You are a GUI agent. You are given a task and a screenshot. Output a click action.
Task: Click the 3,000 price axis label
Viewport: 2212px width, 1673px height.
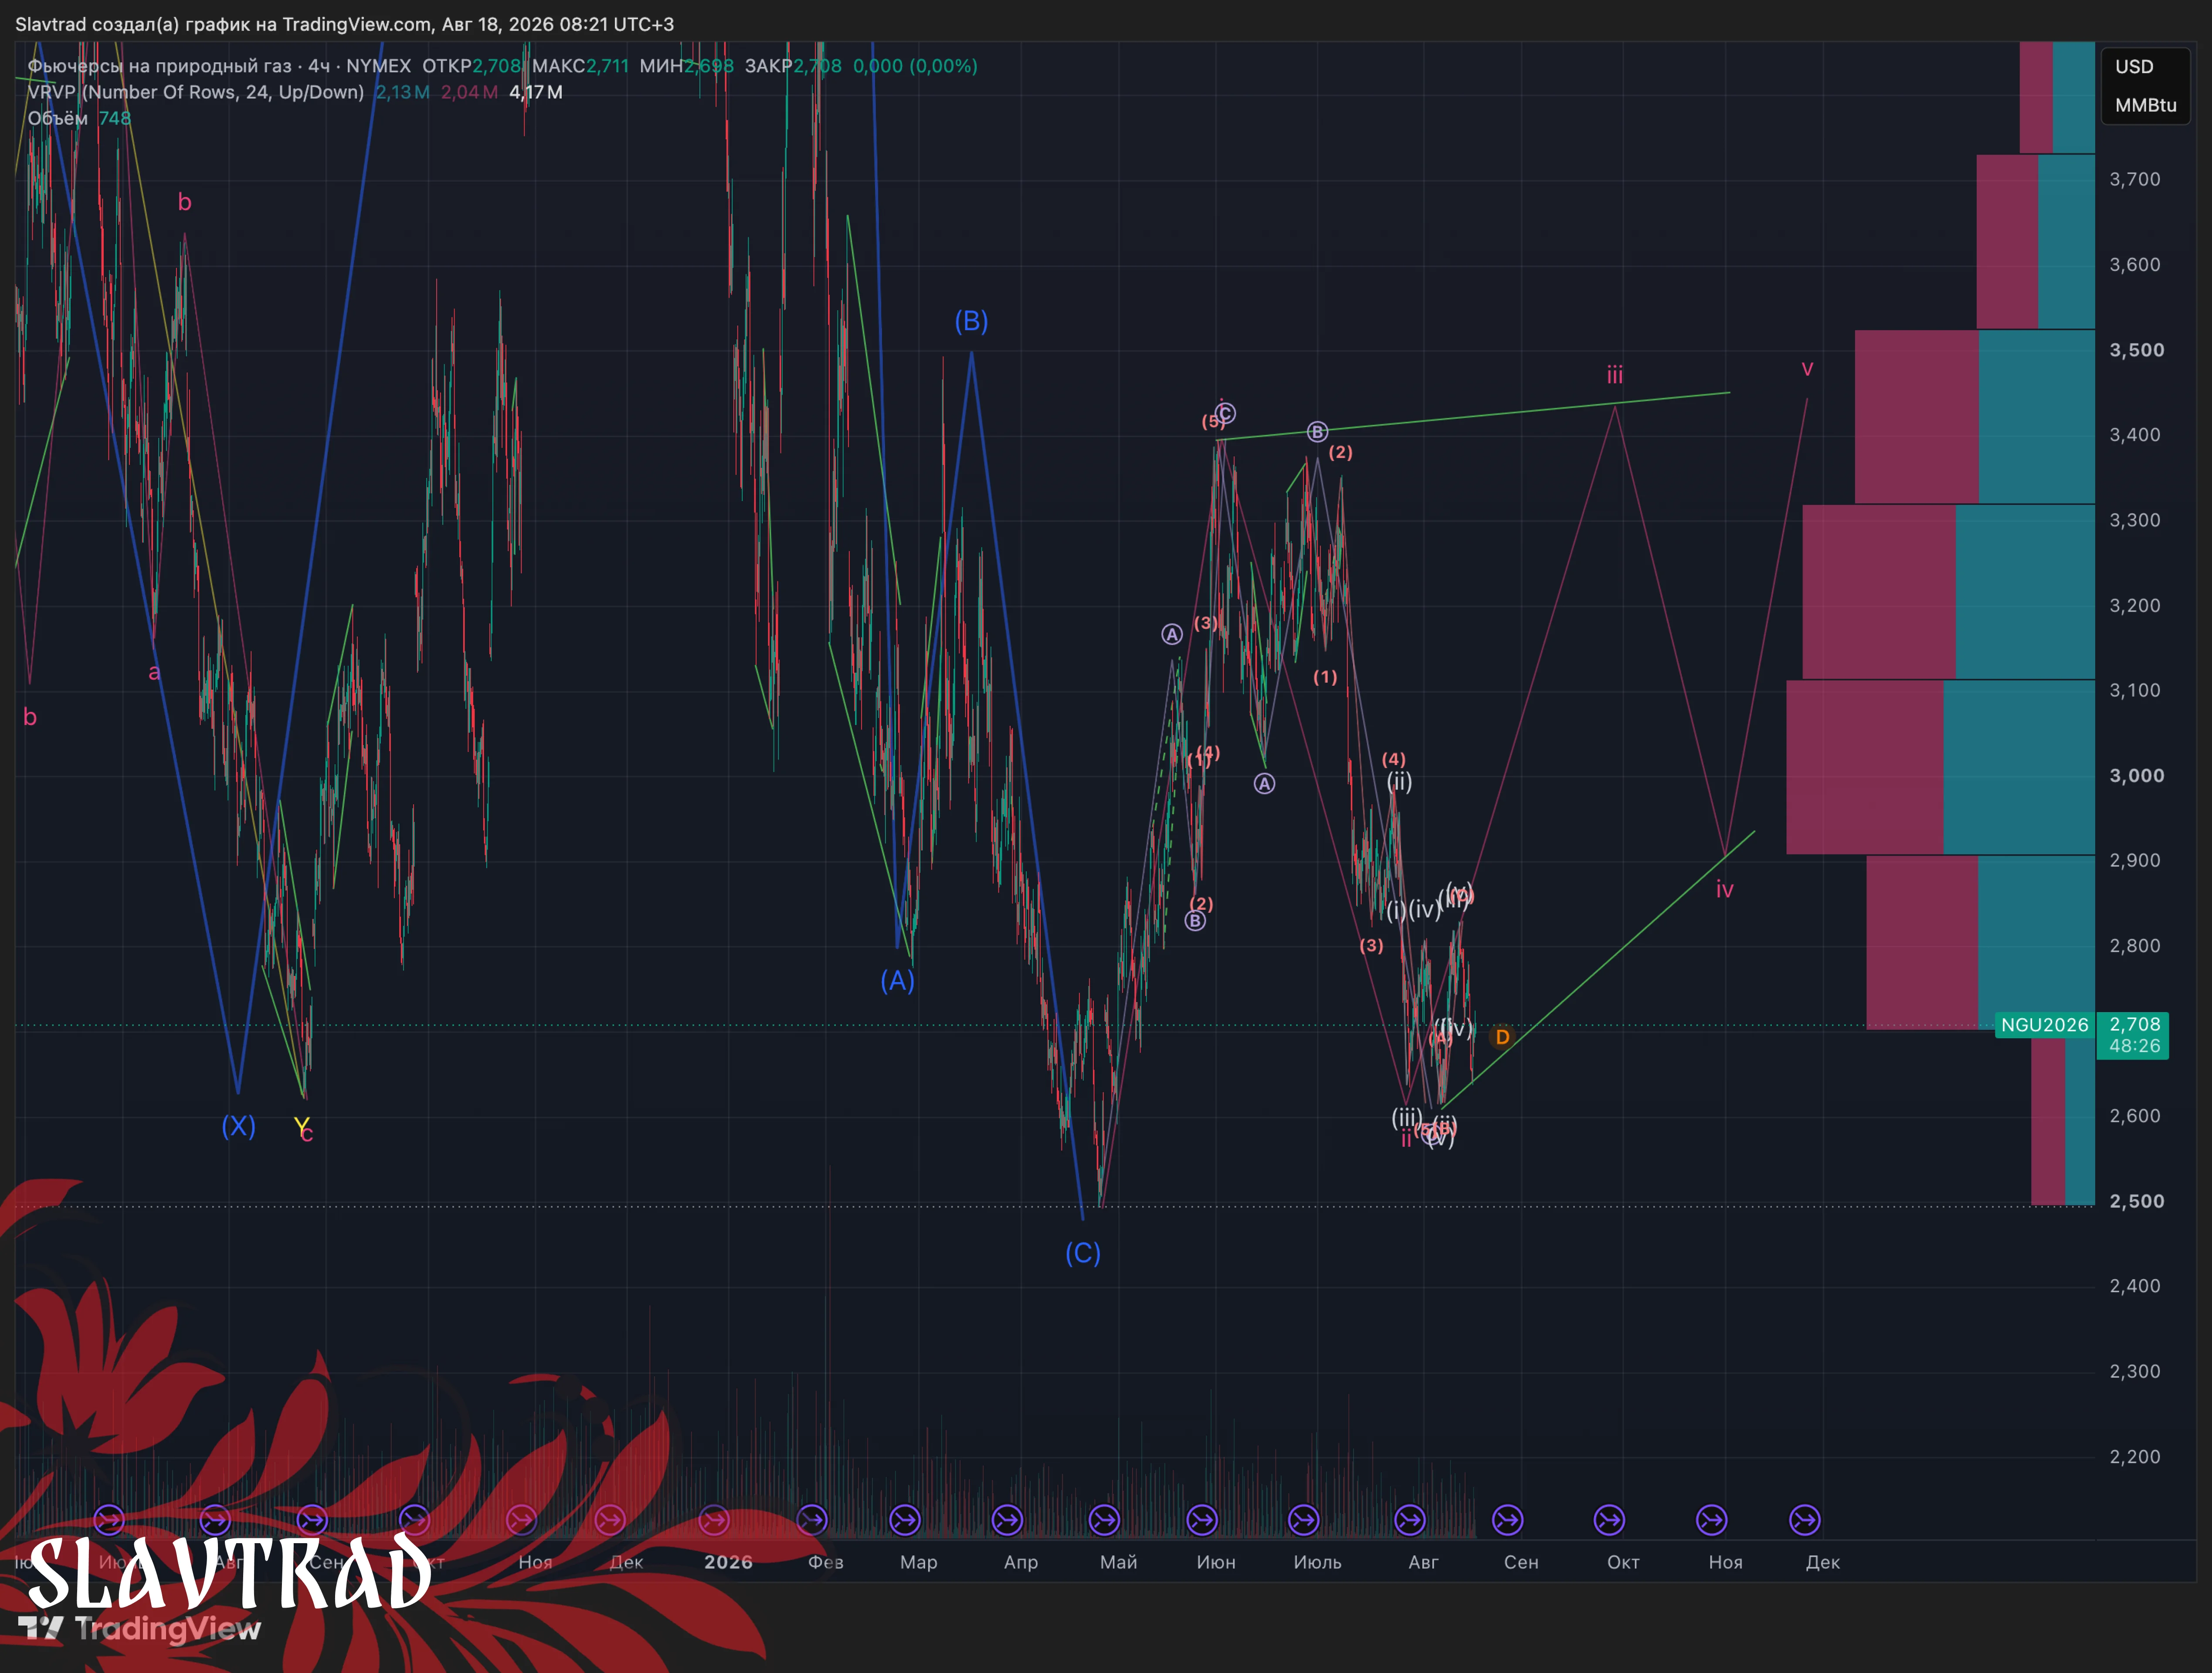2137,776
